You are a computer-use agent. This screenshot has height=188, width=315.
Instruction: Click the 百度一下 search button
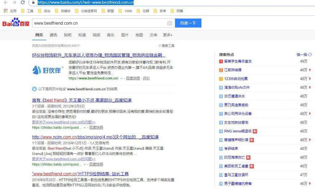pos(188,23)
